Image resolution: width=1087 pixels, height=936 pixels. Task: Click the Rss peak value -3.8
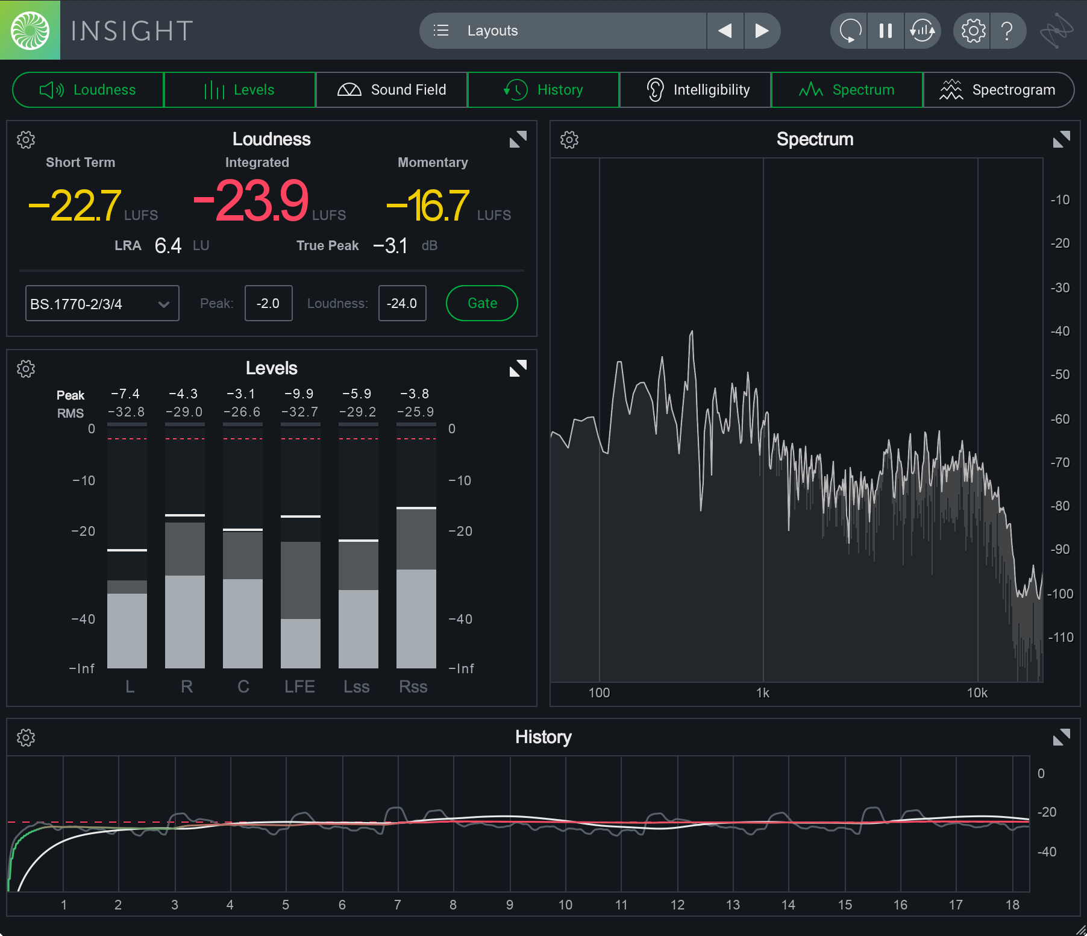click(415, 394)
